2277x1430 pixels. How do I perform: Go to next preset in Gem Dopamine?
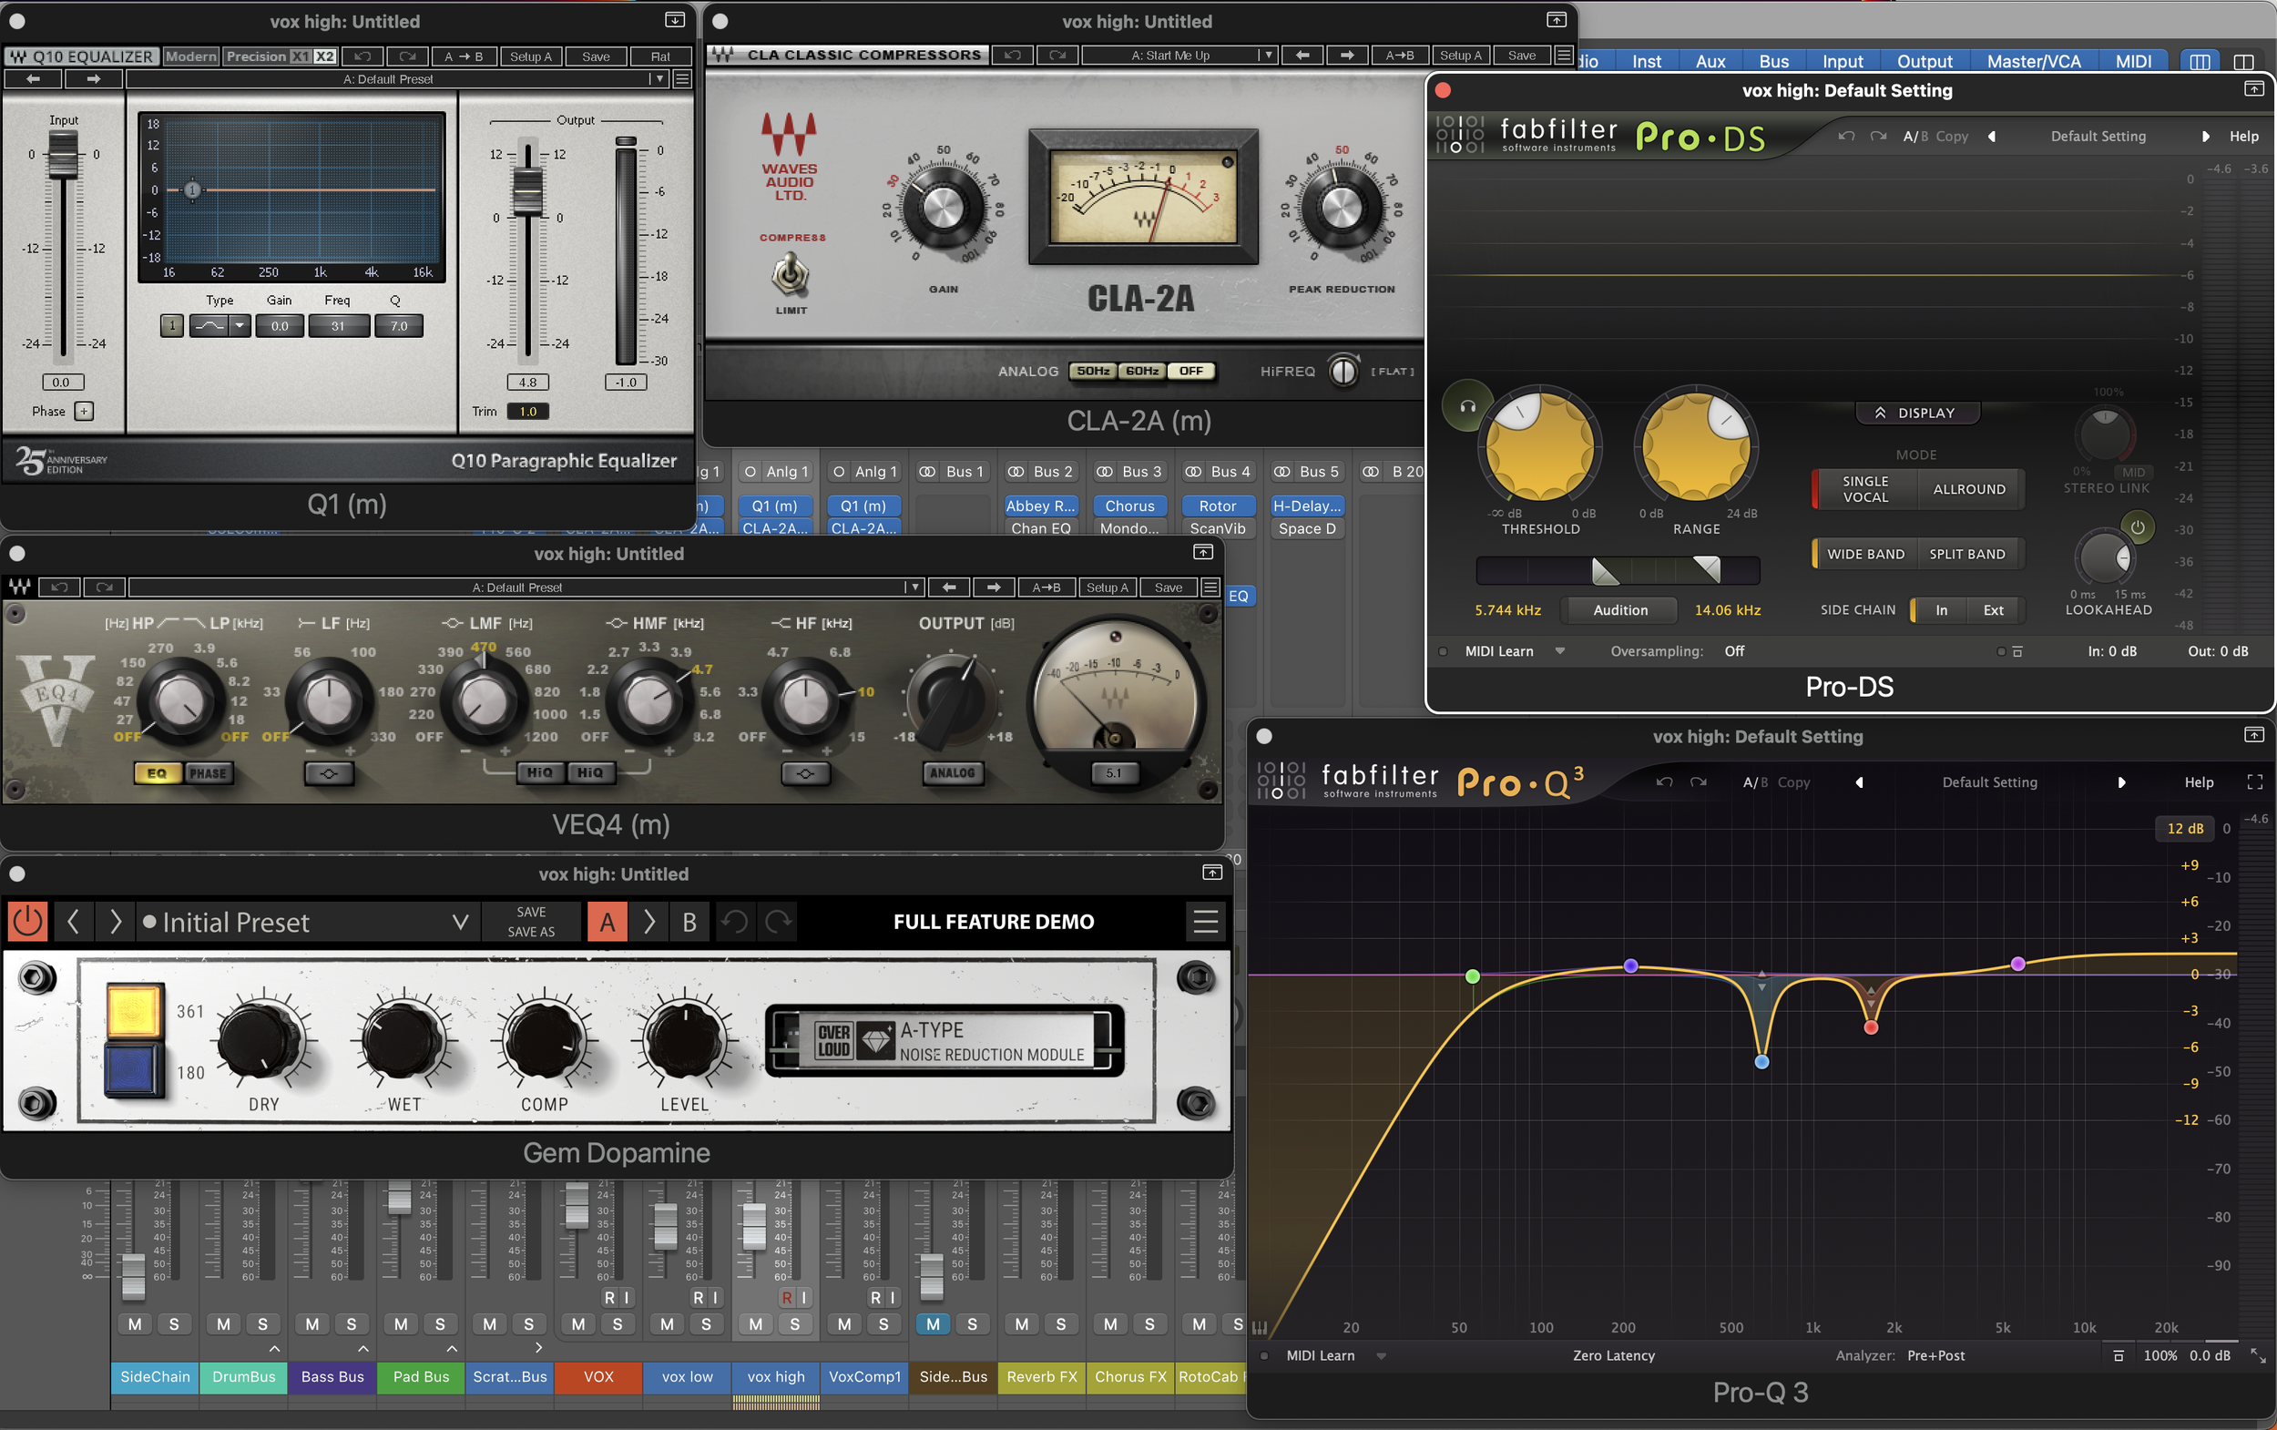pos(116,921)
